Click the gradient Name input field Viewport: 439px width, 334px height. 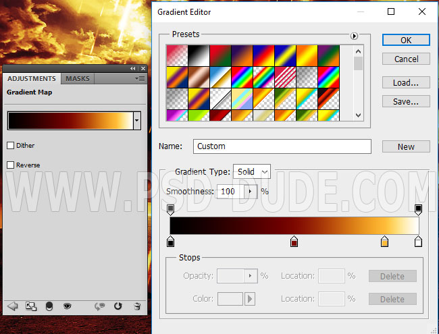click(x=282, y=146)
